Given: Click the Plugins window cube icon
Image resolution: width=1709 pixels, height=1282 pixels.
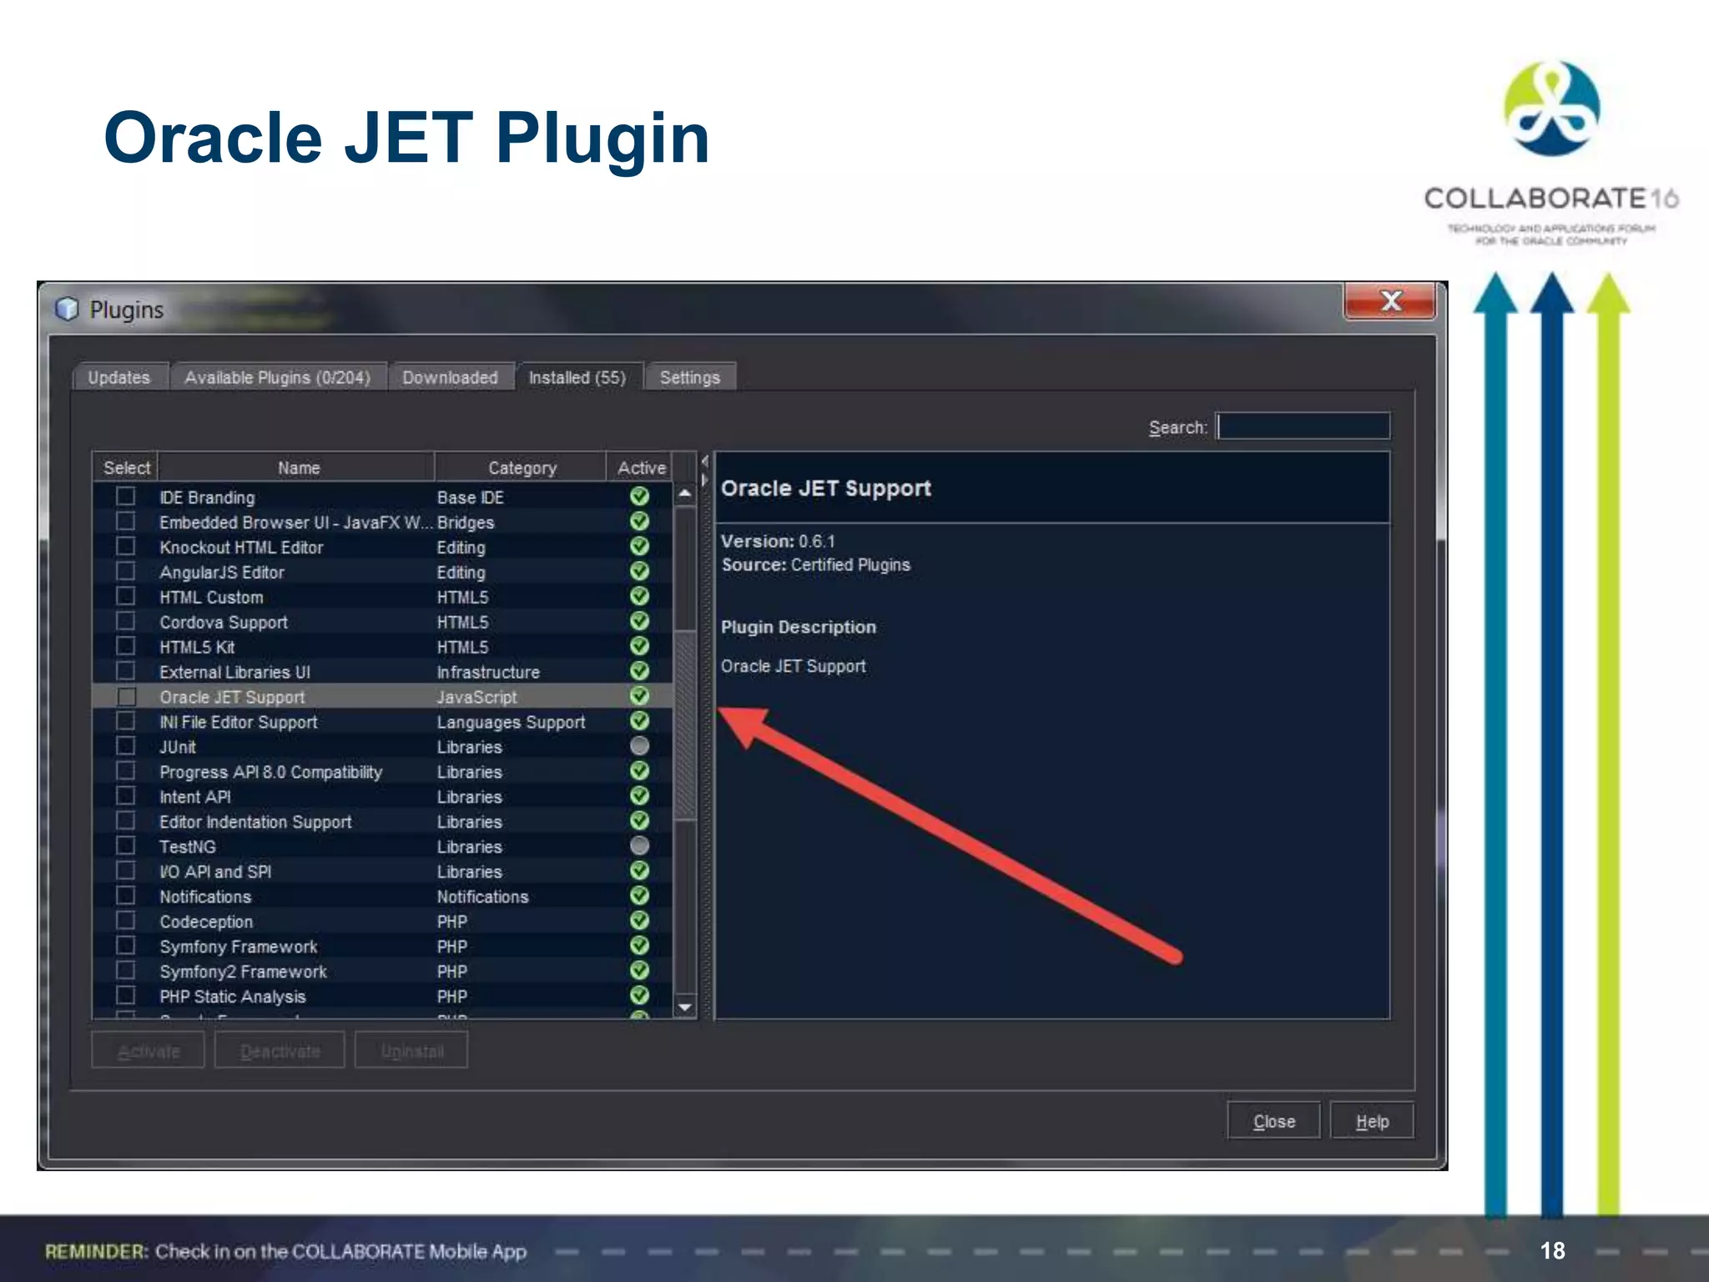Looking at the screenshot, I should [x=67, y=309].
